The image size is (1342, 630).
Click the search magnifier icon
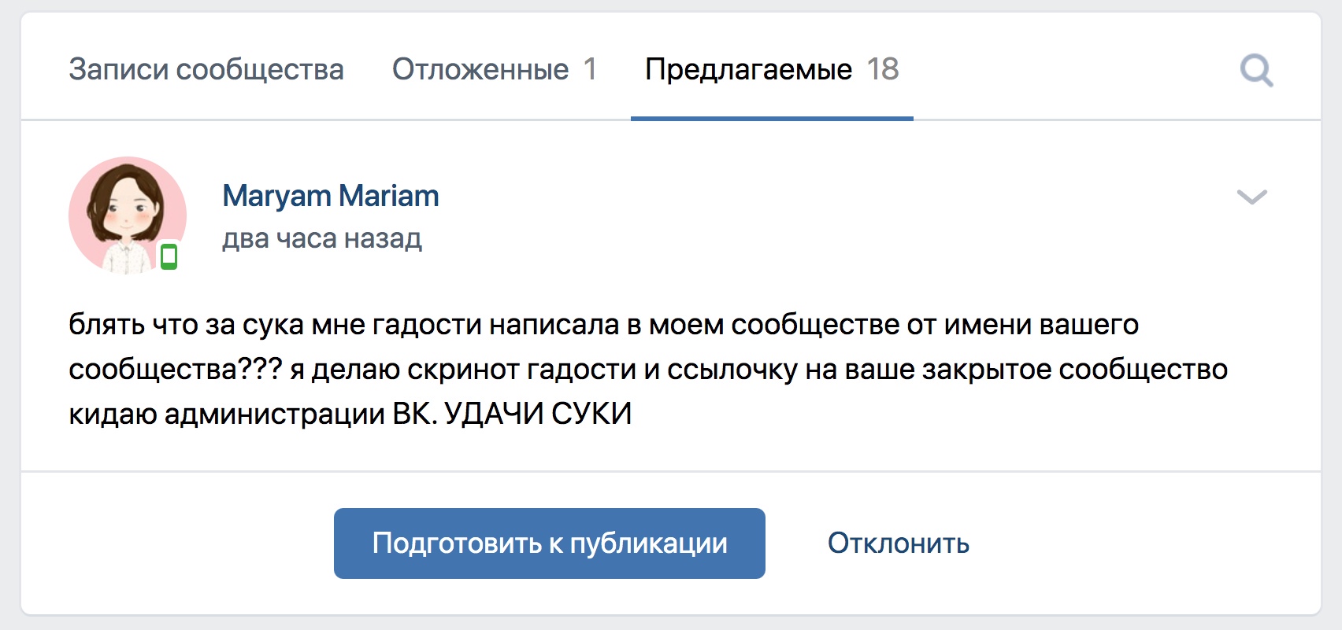tap(1256, 71)
